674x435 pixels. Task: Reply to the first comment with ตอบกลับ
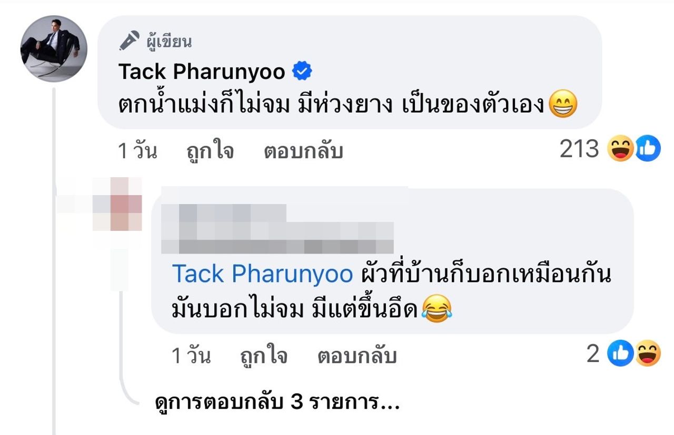point(304,151)
